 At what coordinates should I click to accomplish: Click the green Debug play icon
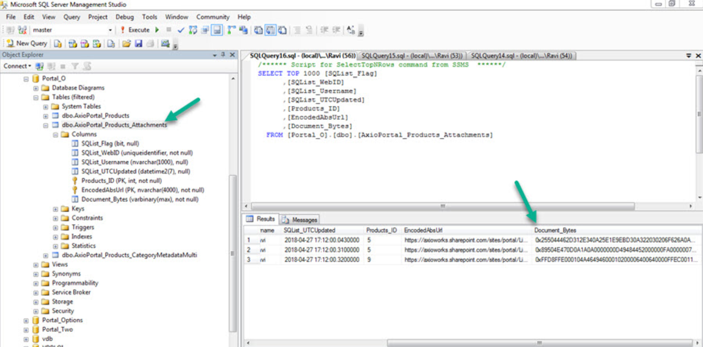point(157,30)
